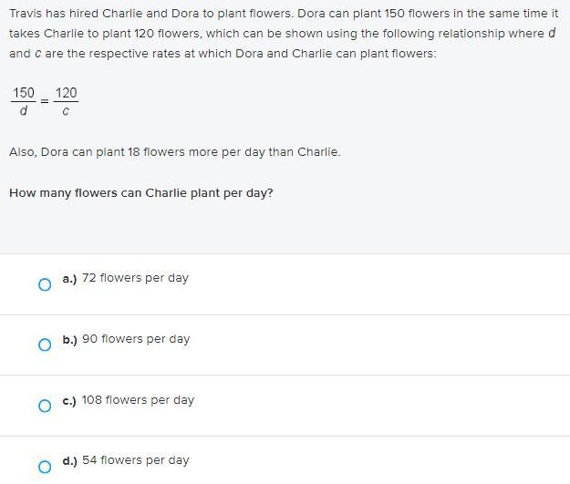Screen dimensions: 570x484
Task: Select the radio button for 72 flowers per day
Action: pyautogui.click(x=45, y=284)
